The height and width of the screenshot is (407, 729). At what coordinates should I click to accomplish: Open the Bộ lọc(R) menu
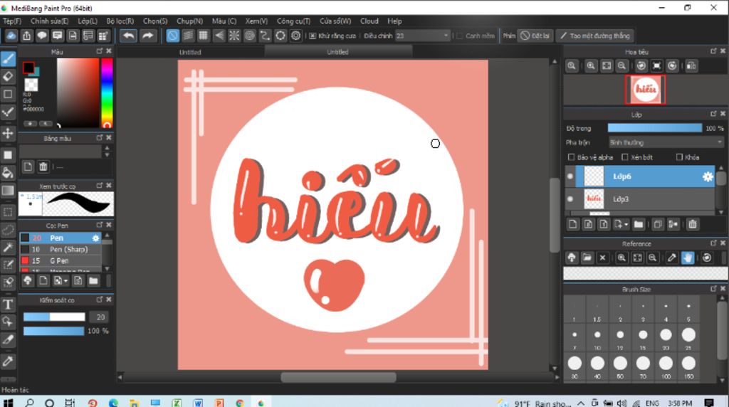click(120, 21)
